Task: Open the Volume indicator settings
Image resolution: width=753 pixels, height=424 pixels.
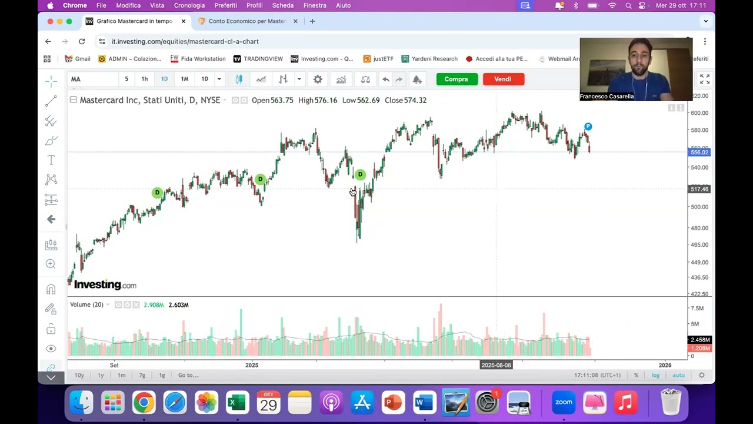Action: (127, 305)
